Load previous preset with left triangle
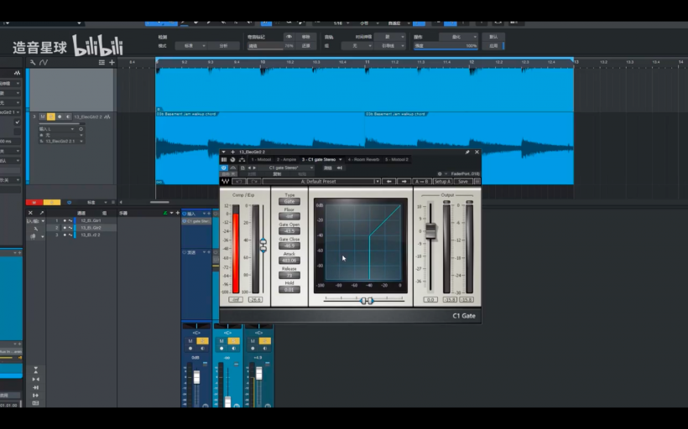The height and width of the screenshot is (429, 688). (249, 168)
